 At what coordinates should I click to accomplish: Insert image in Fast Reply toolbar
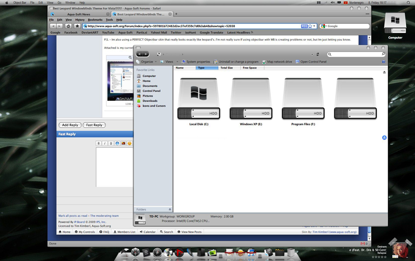123,143
